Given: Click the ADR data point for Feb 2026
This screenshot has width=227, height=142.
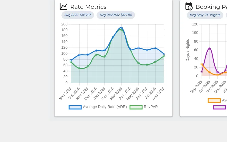Looking at the screenshot, I should (x=113, y=37).
